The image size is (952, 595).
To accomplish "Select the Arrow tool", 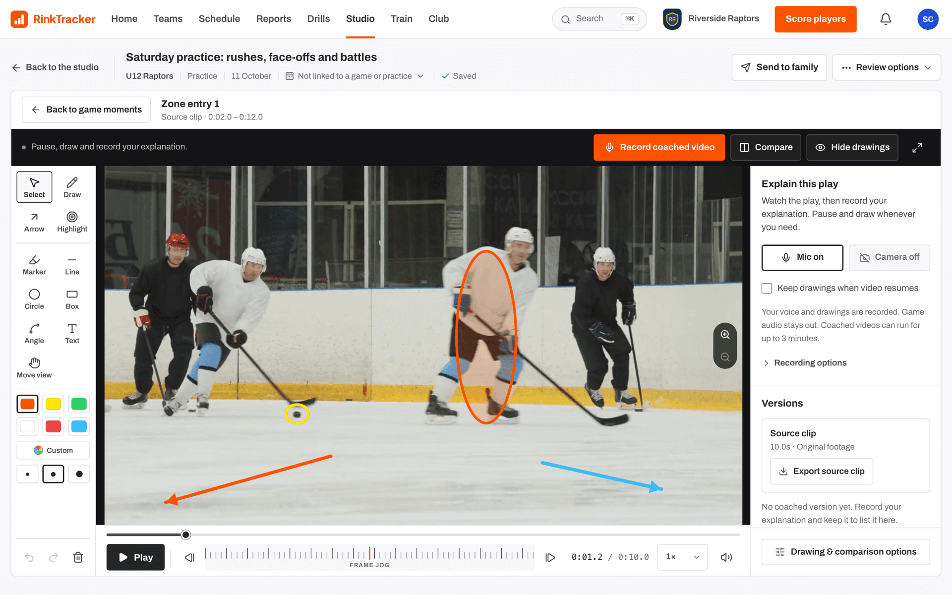I will 34,222.
